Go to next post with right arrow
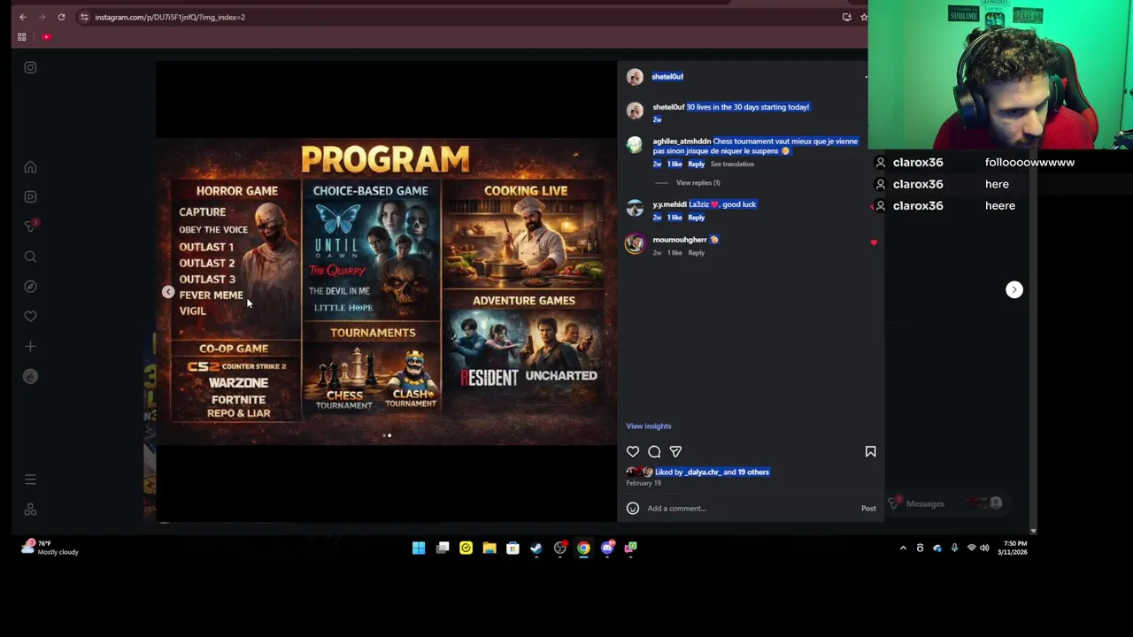 click(x=1014, y=290)
